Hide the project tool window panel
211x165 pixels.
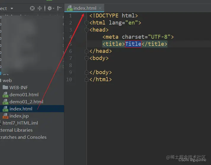click(59, 8)
